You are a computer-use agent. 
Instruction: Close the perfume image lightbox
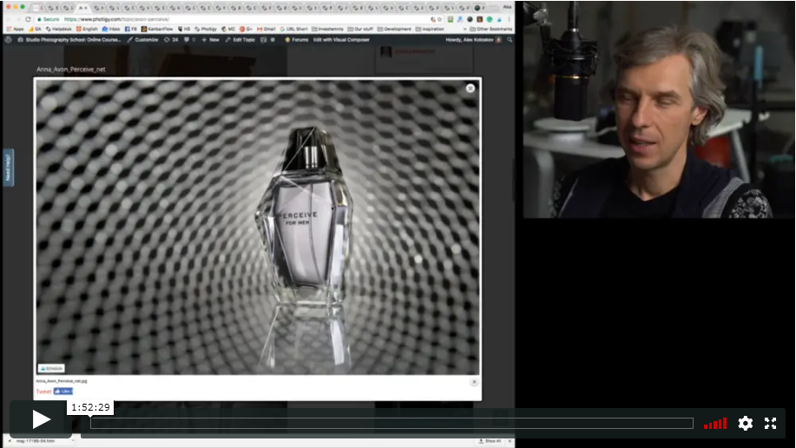coord(470,89)
